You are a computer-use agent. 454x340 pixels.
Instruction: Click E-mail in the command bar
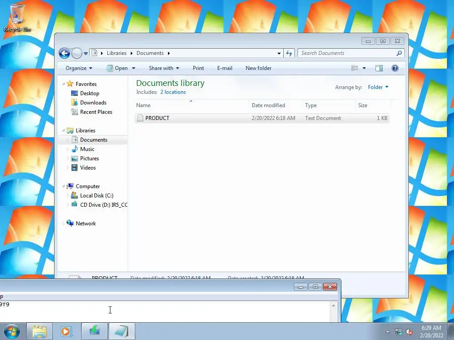click(x=225, y=68)
